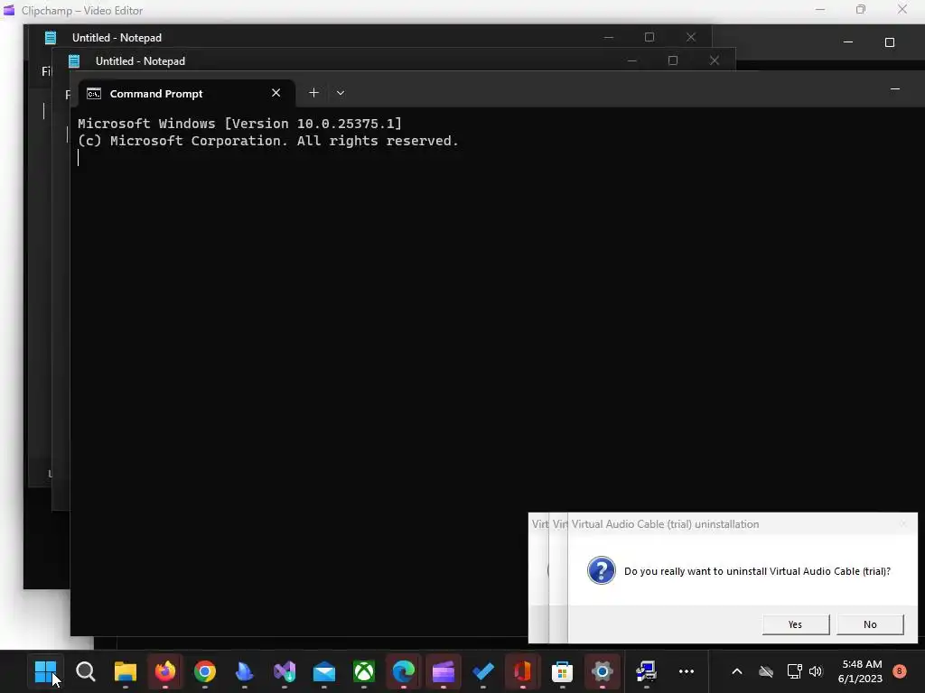Image resolution: width=925 pixels, height=693 pixels.
Task: Select the Command Prompt tab
Action: pyautogui.click(x=186, y=94)
